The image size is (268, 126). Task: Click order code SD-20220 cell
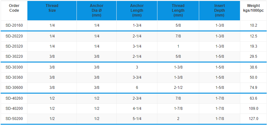point(14,36)
